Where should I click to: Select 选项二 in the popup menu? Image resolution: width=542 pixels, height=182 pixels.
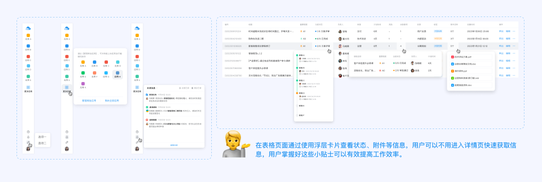pos(42,143)
